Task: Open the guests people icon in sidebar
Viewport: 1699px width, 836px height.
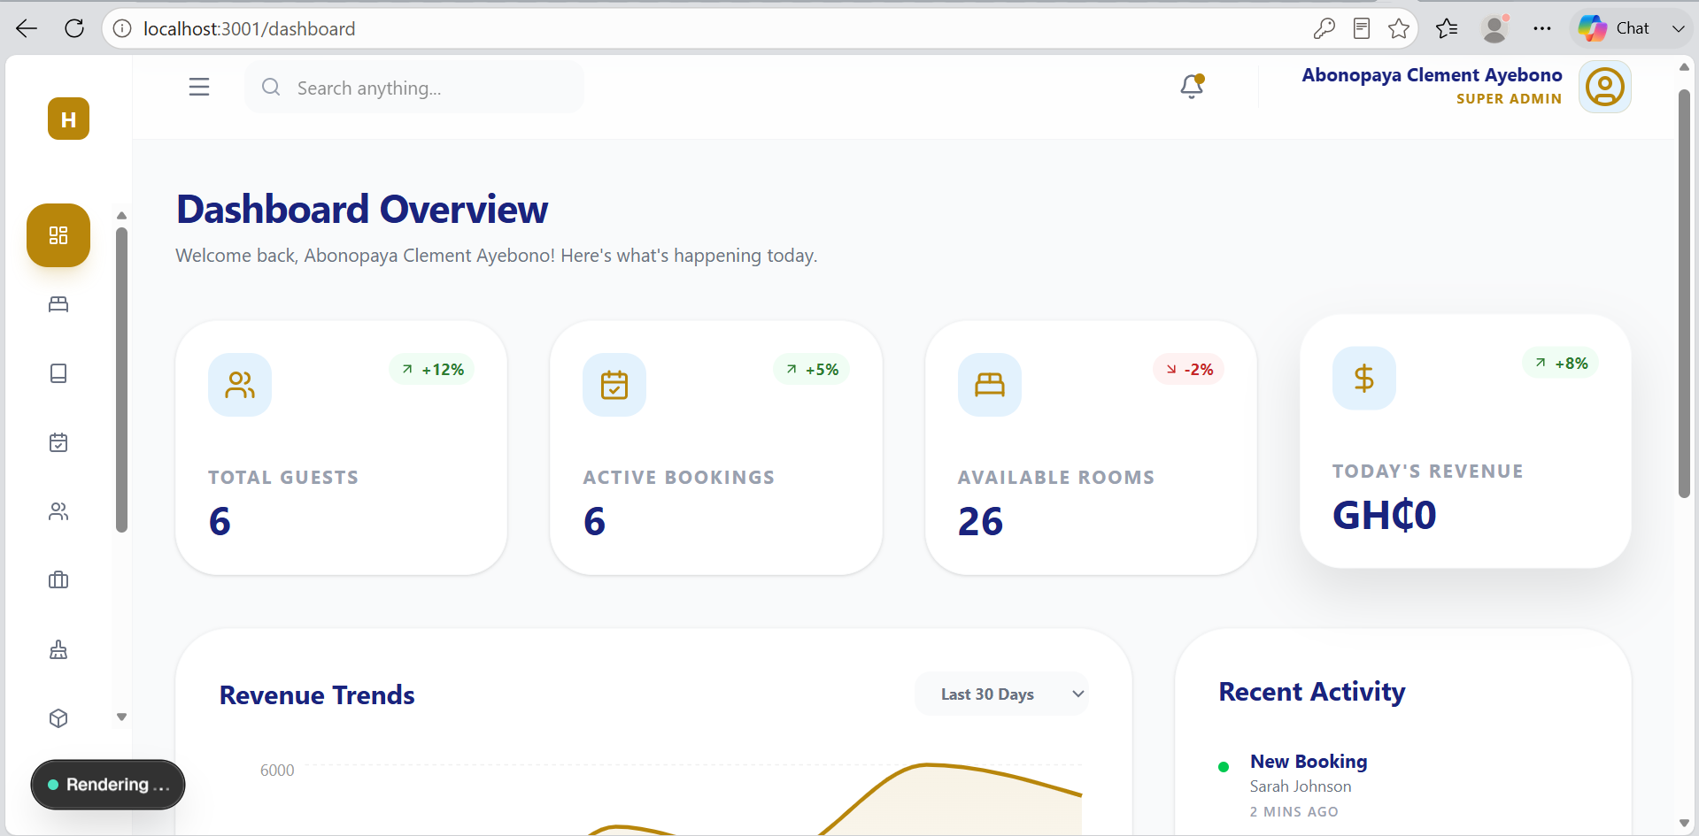Action: click(58, 511)
